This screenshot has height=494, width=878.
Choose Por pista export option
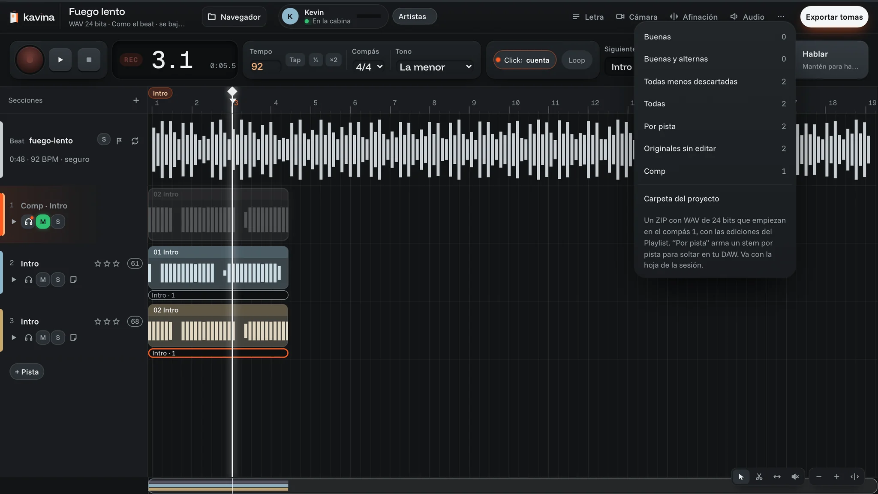[x=715, y=127]
